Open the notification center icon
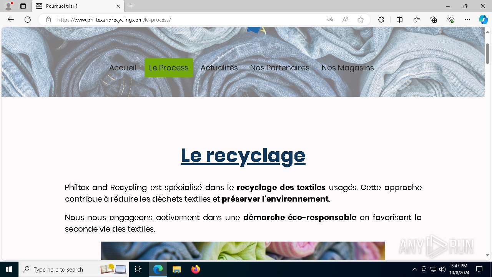This screenshot has width=492, height=277. click(479, 269)
